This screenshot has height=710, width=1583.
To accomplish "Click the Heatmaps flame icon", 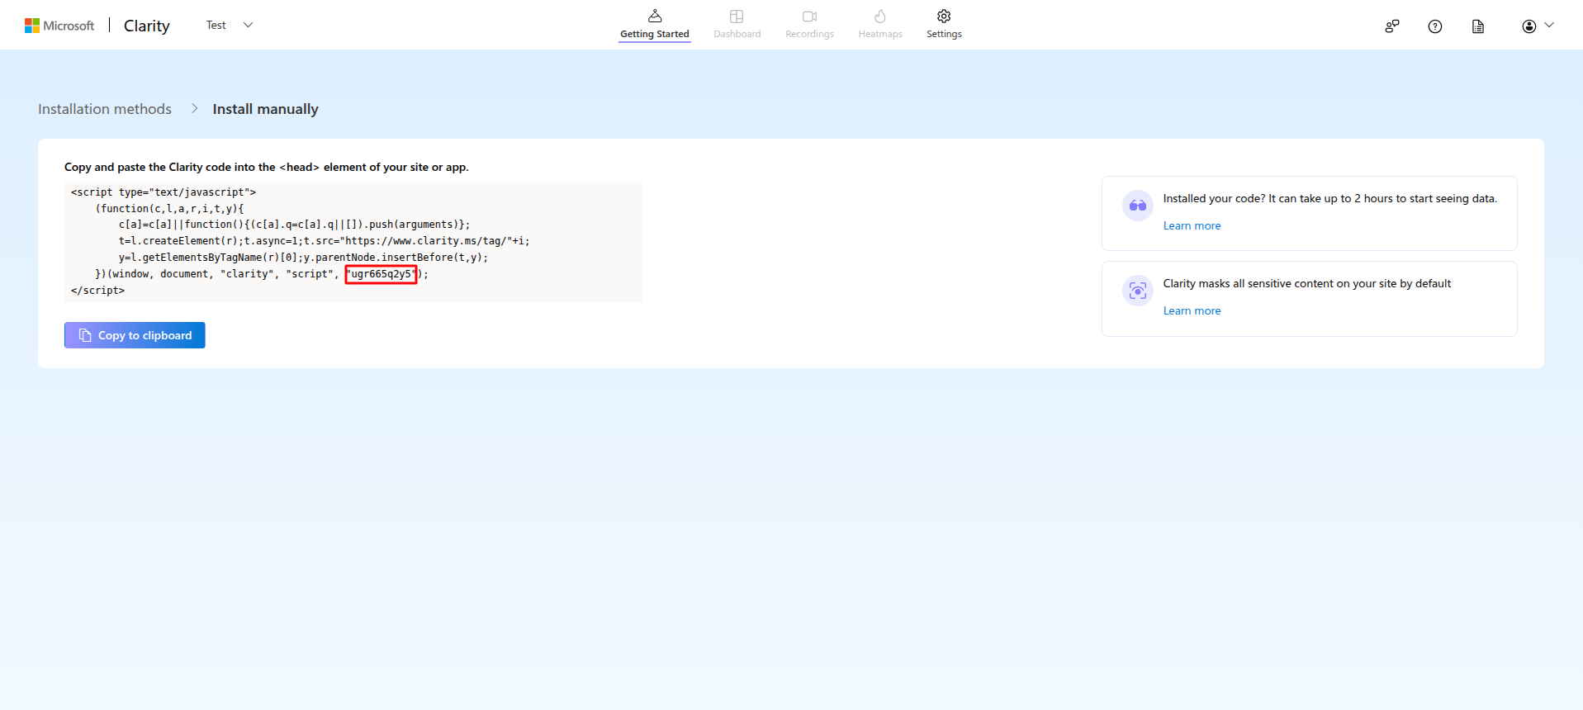I will coord(880,16).
